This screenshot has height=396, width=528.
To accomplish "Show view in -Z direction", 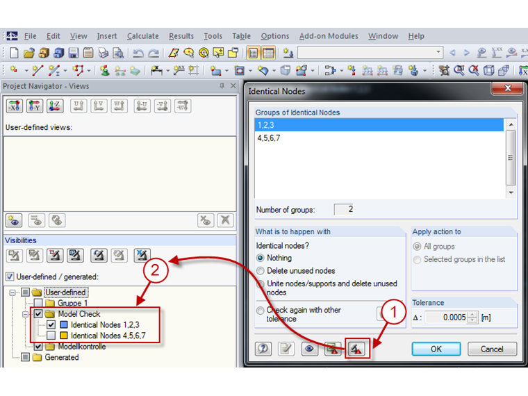I will click(55, 106).
